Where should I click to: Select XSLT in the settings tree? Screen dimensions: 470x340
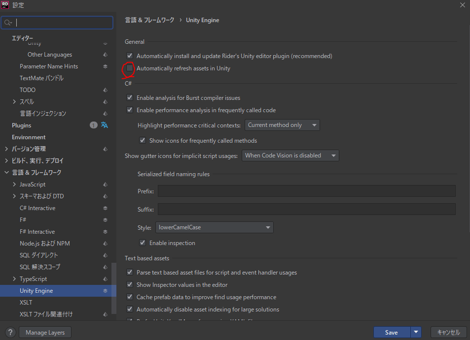(x=26, y=303)
